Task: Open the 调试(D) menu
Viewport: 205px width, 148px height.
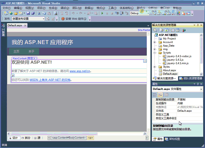Action: tap(65, 8)
